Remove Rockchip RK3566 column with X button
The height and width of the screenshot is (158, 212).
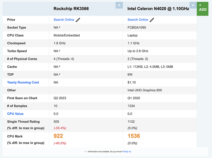(119, 5)
